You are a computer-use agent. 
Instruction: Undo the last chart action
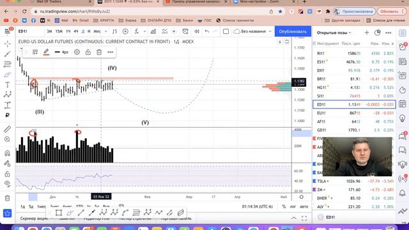click(x=207, y=31)
